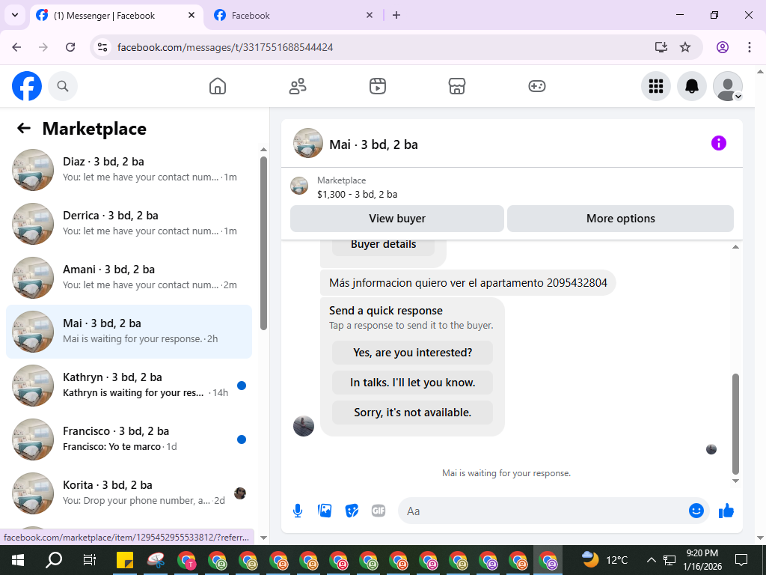
Task: Click the chat message scrollbar thumb
Action: tap(736, 424)
